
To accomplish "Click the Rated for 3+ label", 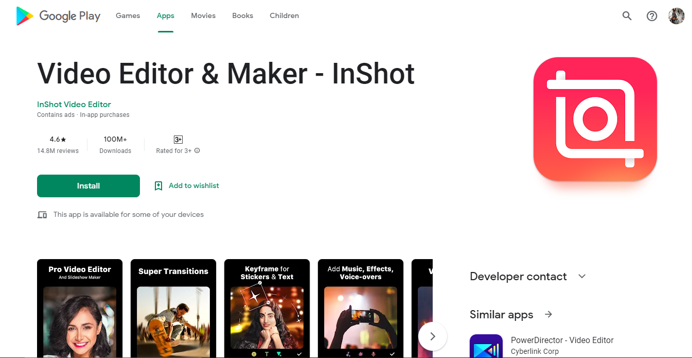I will (174, 151).
